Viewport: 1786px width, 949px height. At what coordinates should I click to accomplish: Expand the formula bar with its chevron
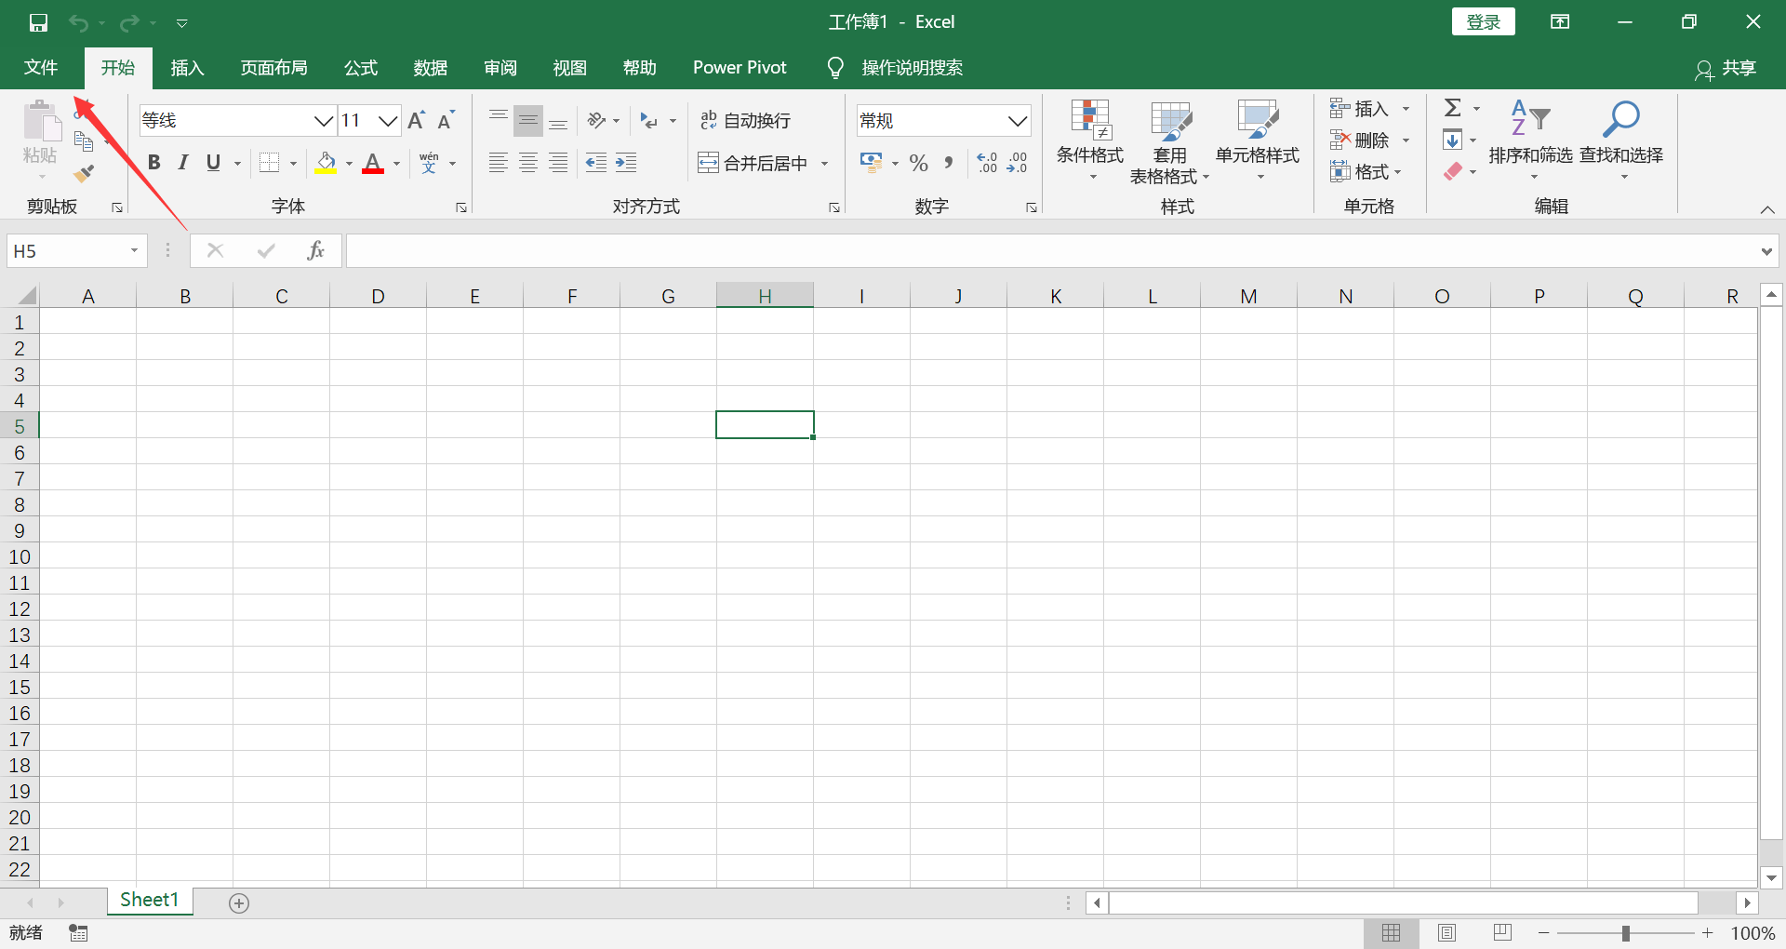1766,251
